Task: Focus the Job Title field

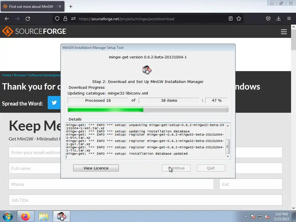Action: pyautogui.click(x=145, y=200)
